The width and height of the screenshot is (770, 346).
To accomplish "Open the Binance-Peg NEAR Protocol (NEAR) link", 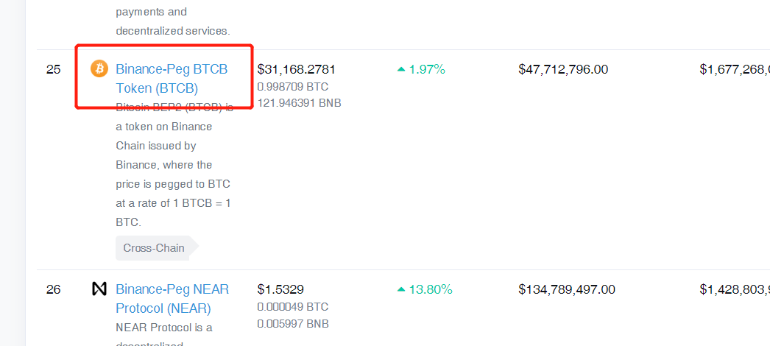I will point(172,298).
